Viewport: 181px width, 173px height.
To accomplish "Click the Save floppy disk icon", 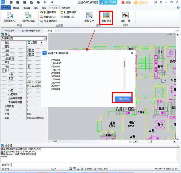I will click(25, 2).
